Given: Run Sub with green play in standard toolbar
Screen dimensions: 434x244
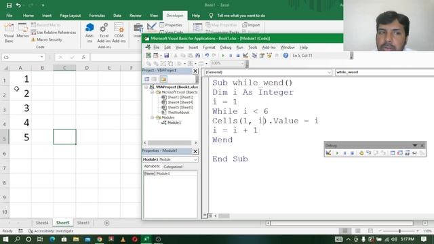Looking at the screenshot, I should point(223,56).
